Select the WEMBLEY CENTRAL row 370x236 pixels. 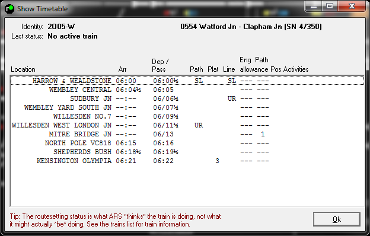[x=187, y=90]
